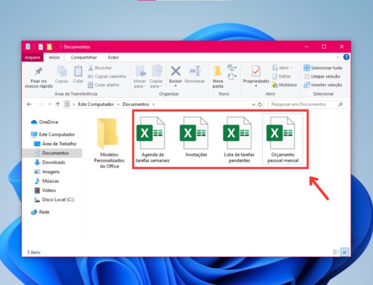Switch to the Compartilhar tab
The height and width of the screenshot is (285, 373).
[84, 57]
